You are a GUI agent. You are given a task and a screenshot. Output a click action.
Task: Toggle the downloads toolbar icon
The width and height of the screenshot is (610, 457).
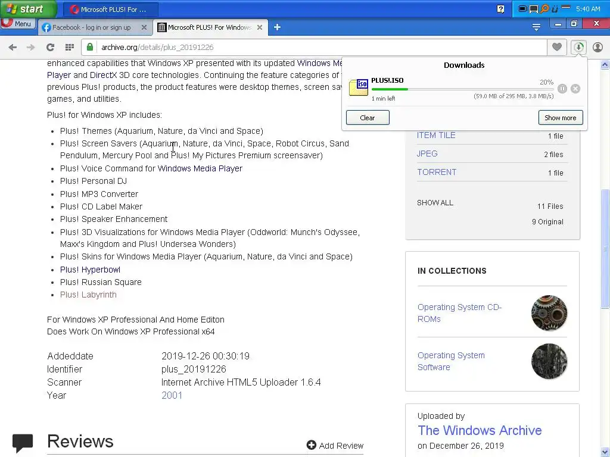pyautogui.click(x=578, y=47)
